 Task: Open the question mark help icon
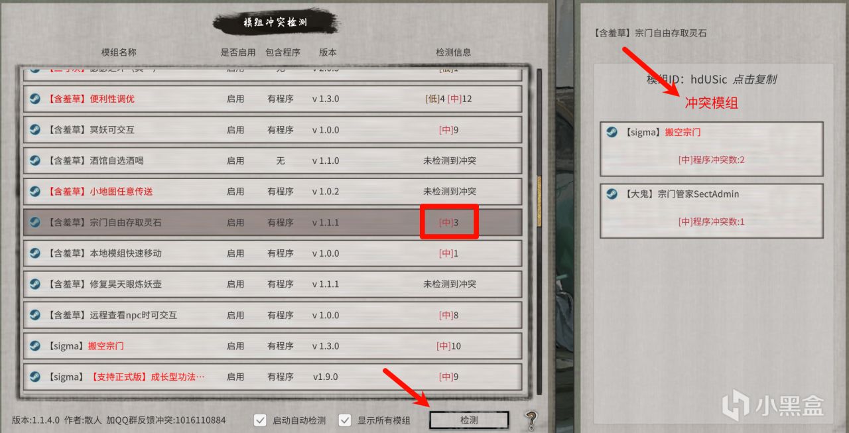[x=530, y=420]
